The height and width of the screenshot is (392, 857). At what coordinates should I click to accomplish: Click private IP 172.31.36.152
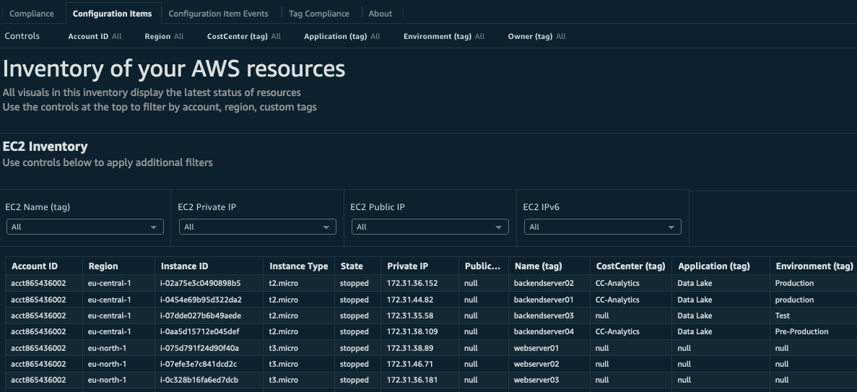pos(412,283)
